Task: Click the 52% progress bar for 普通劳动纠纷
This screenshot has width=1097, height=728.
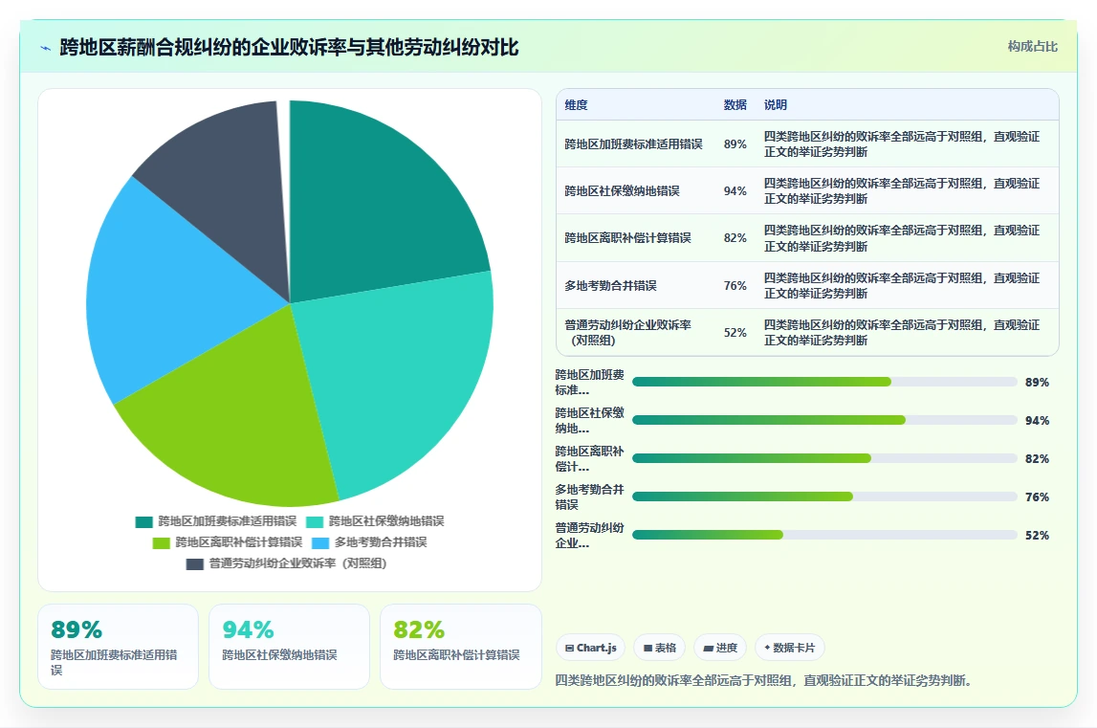Action: click(824, 535)
